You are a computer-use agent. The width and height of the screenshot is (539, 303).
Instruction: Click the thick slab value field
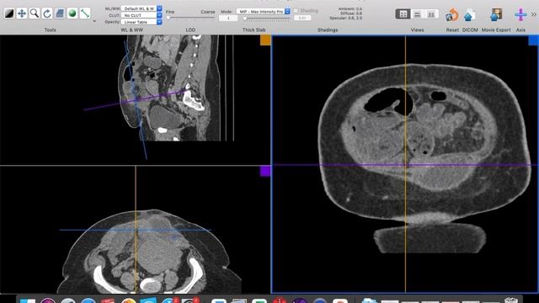tap(228, 19)
